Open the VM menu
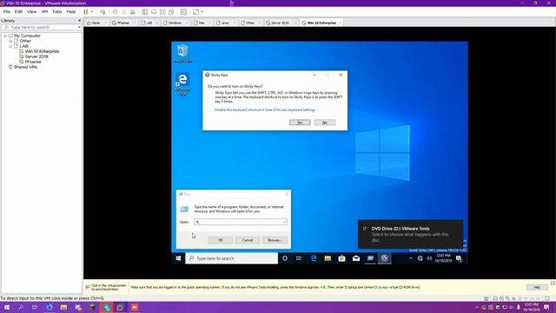This screenshot has width=556, height=313. pyautogui.click(x=44, y=11)
